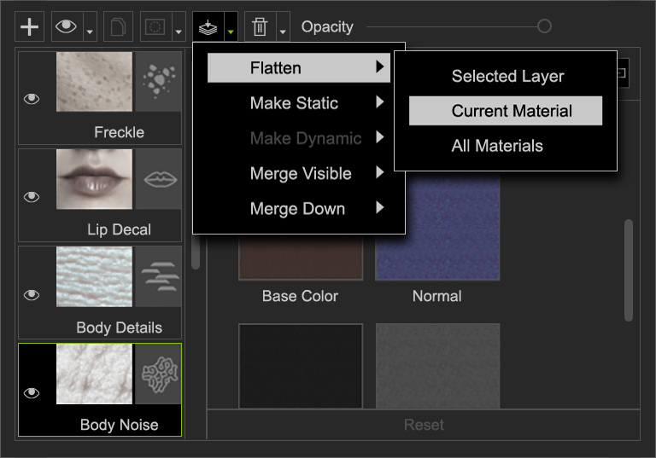Select Make Static menu item
This screenshot has width=656, height=458.
click(294, 103)
